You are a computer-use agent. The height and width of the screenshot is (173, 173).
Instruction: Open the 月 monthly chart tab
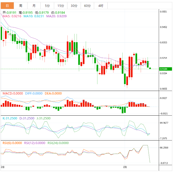[x=34, y=6]
